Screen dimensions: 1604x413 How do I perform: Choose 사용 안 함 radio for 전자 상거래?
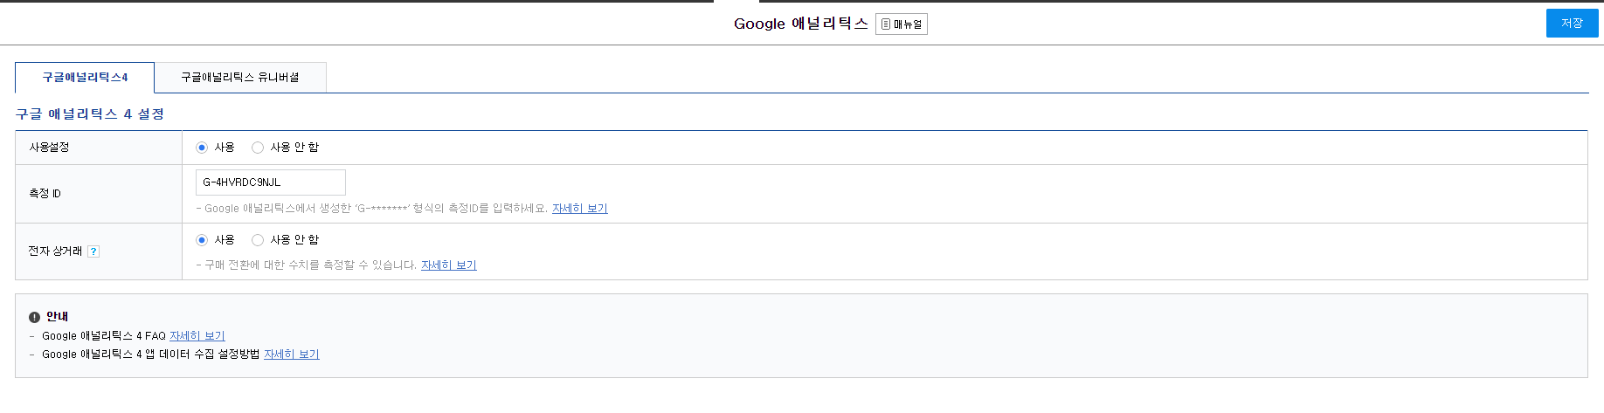tap(258, 240)
